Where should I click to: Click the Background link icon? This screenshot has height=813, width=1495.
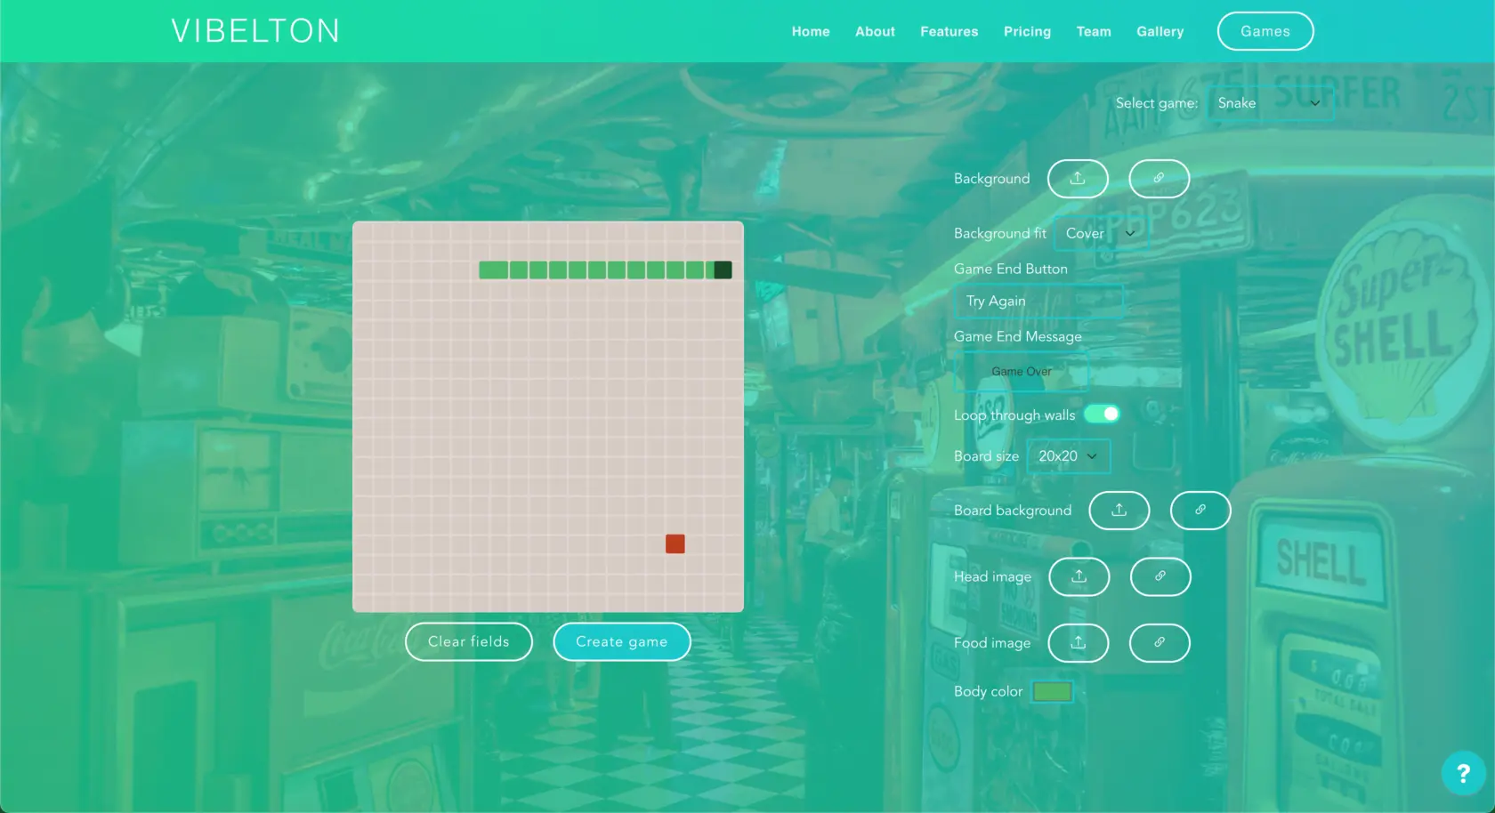[1159, 179]
